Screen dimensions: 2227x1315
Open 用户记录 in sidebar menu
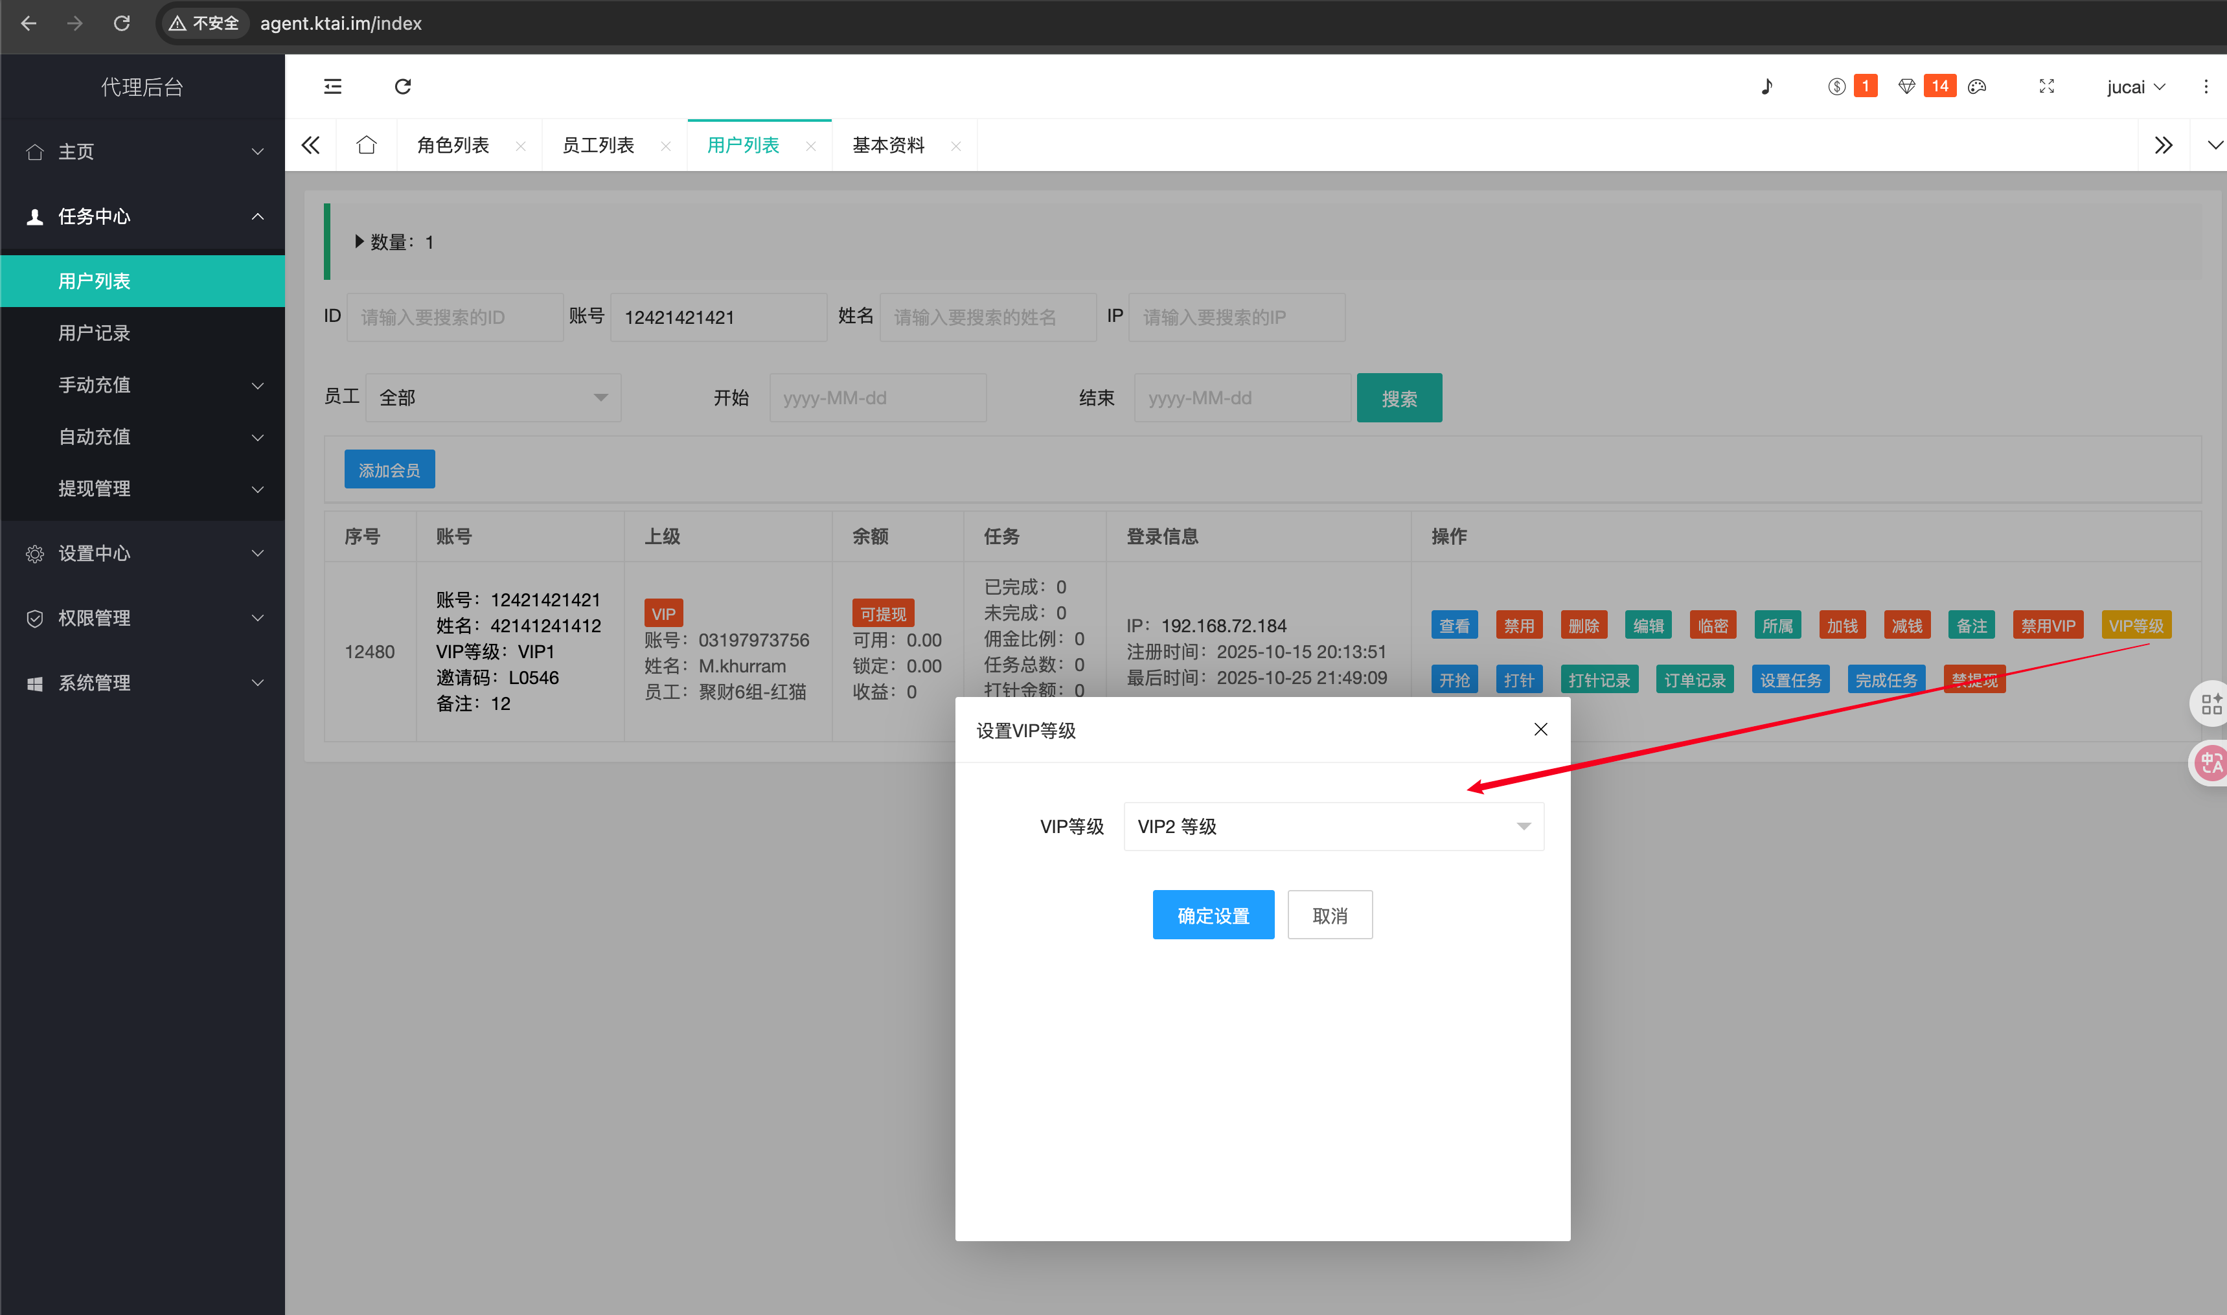[x=95, y=333]
